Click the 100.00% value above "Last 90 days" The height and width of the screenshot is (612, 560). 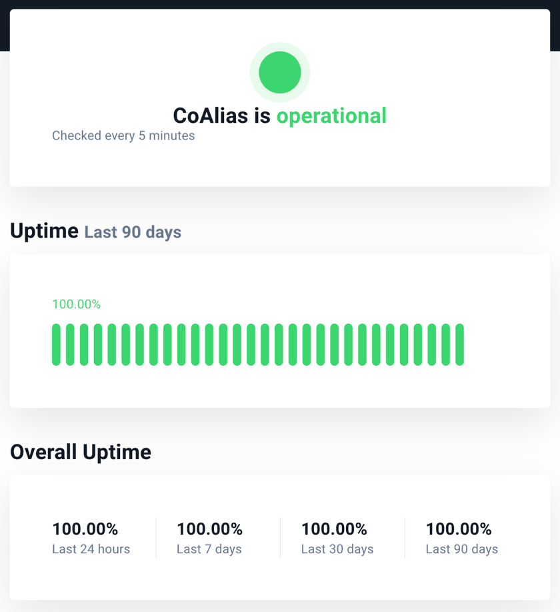(459, 529)
